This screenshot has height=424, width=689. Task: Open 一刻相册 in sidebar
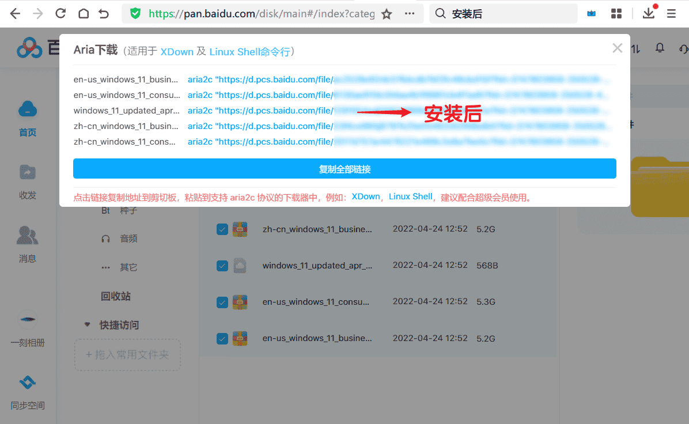[28, 330]
